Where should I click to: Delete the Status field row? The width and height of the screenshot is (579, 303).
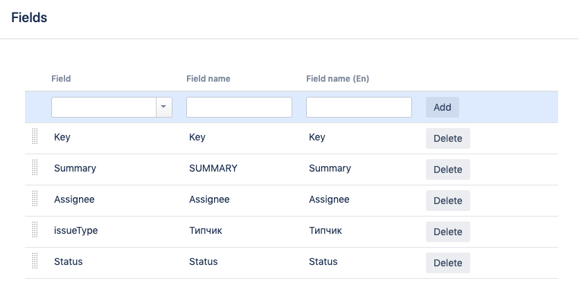tap(447, 263)
